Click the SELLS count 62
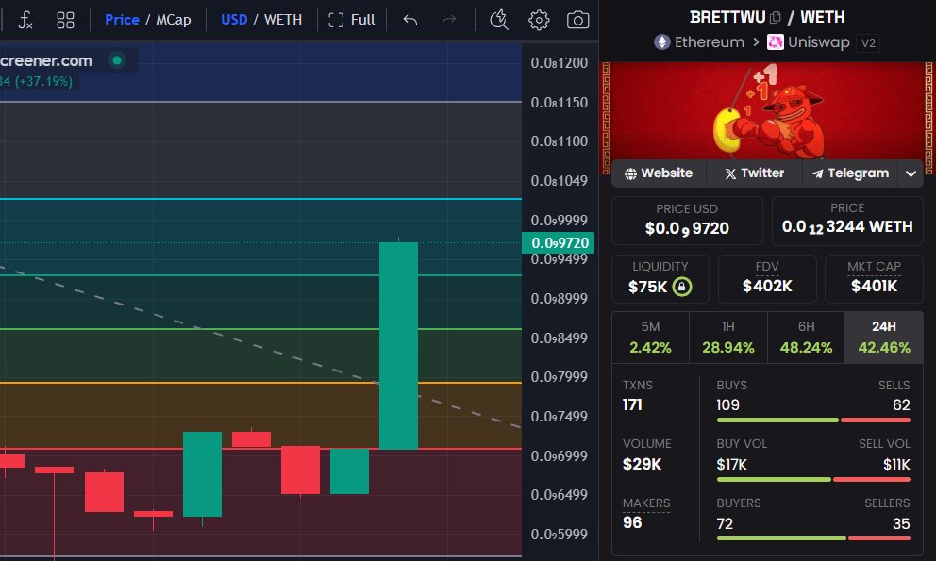 [x=901, y=405]
